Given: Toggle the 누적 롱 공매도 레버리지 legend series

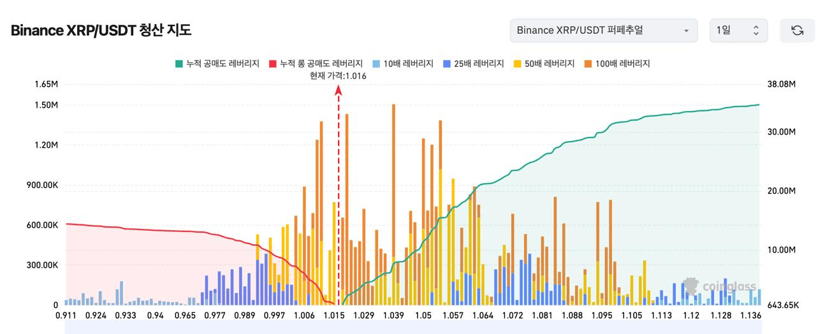Looking at the screenshot, I should [316, 64].
